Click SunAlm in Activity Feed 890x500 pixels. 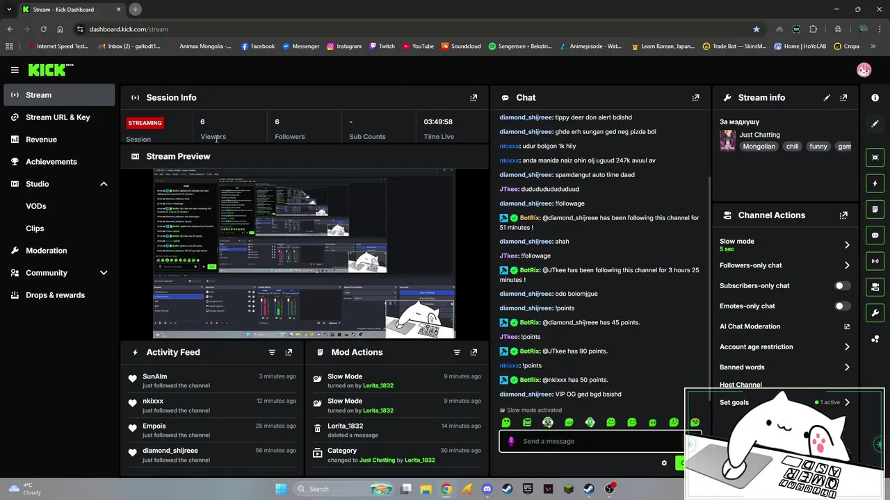pyautogui.click(x=155, y=376)
